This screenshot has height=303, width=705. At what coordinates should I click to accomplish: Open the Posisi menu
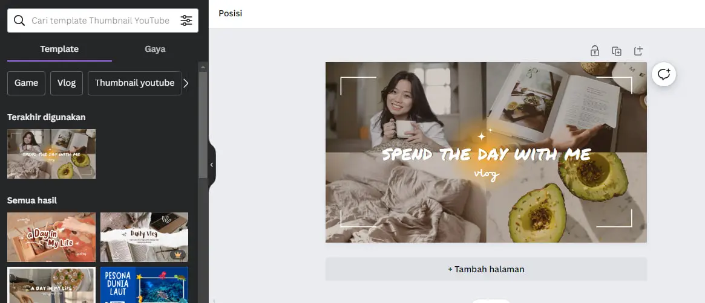(x=230, y=13)
